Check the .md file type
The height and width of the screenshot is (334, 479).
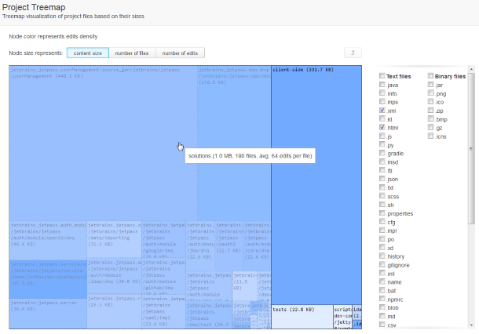coord(382,316)
